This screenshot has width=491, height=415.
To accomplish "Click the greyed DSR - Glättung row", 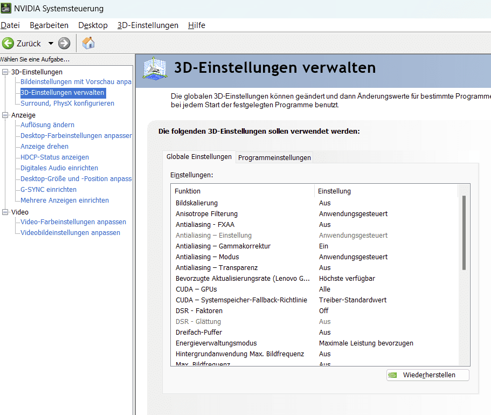I will coord(315,322).
